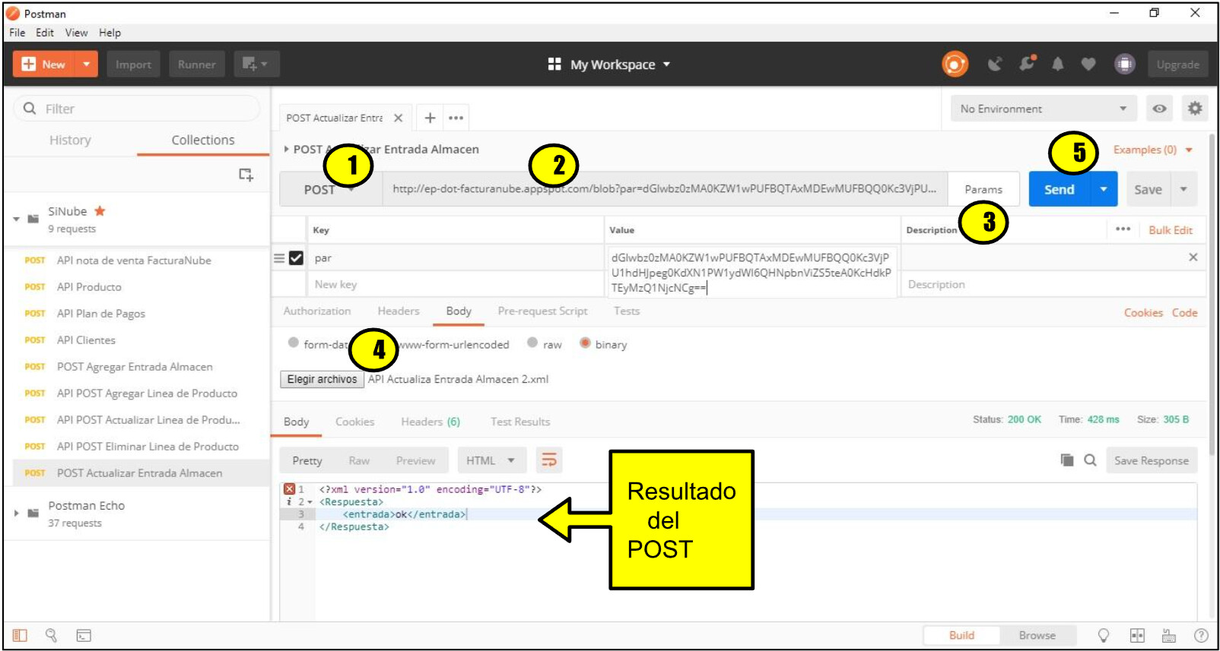Open the response Test Results tab
Screen dimensions: 1220x651
pyautogui.click(x=520, y=422)
